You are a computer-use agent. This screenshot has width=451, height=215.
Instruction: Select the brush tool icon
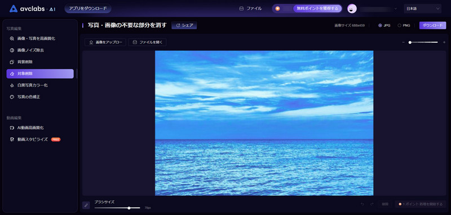[86, 205]
